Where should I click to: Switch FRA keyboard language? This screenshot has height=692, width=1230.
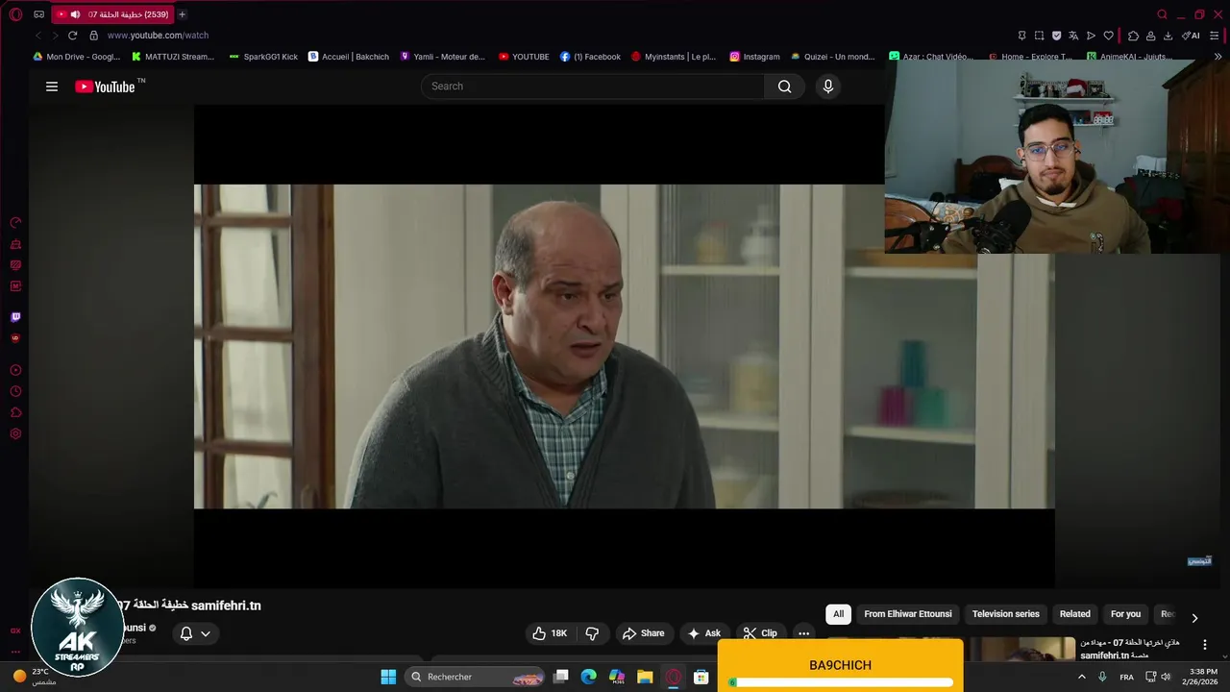tap(1126, 677)
